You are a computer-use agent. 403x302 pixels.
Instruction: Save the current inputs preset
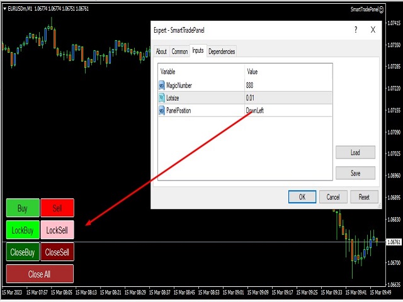[x=355, y=173]
